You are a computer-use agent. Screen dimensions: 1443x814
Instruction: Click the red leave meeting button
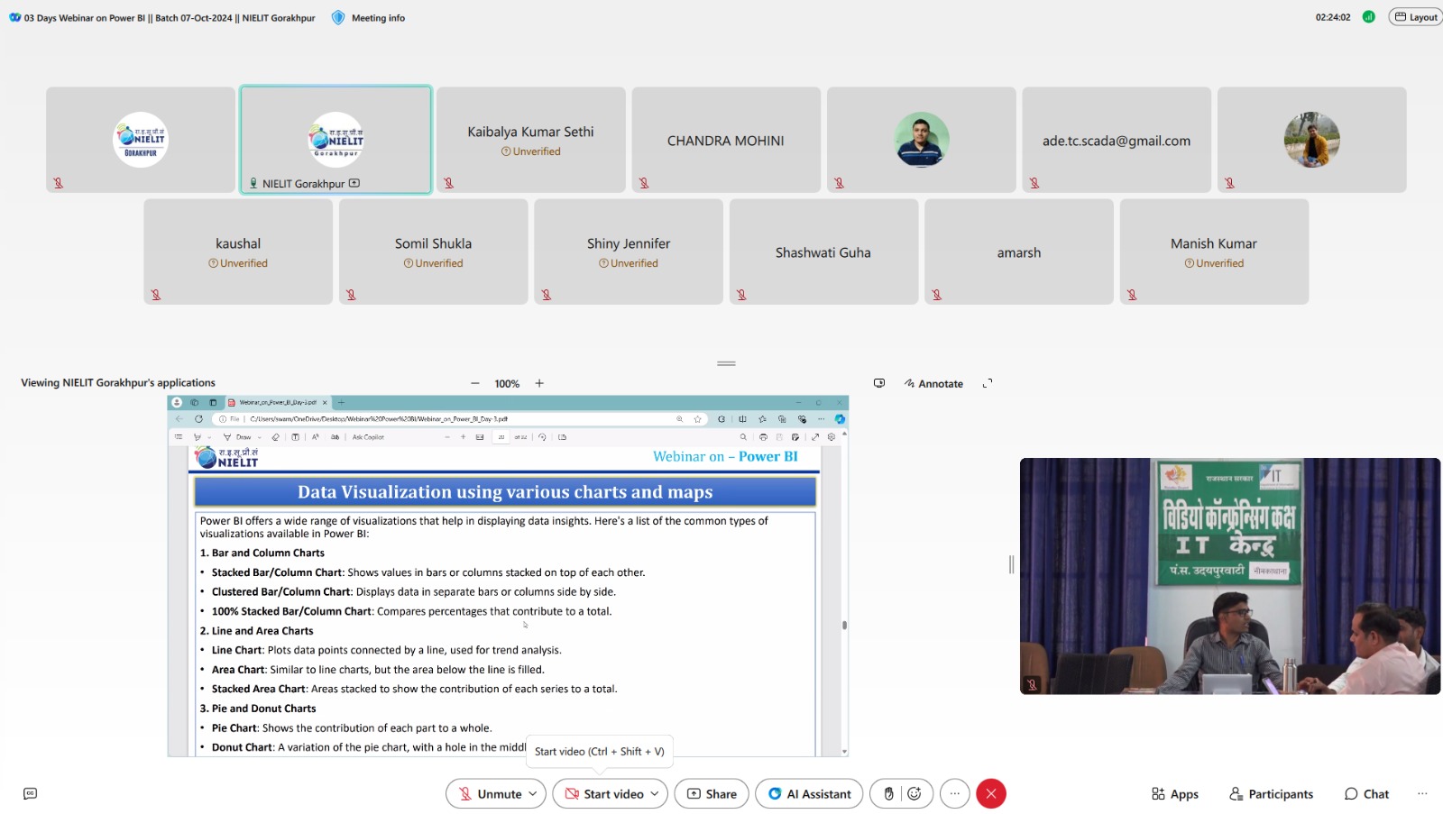(x=991, y=793)
